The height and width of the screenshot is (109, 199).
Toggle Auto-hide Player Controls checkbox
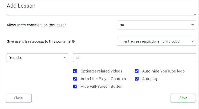pyautogui.click(x=75, y=79)
